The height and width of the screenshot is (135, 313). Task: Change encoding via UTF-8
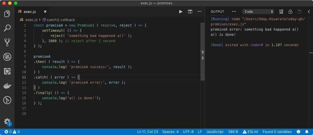coord(188,132)
